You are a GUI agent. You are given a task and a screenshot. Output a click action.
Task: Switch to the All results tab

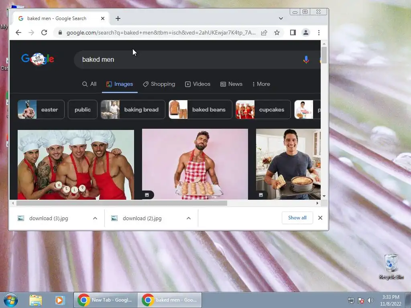(90, 84)
